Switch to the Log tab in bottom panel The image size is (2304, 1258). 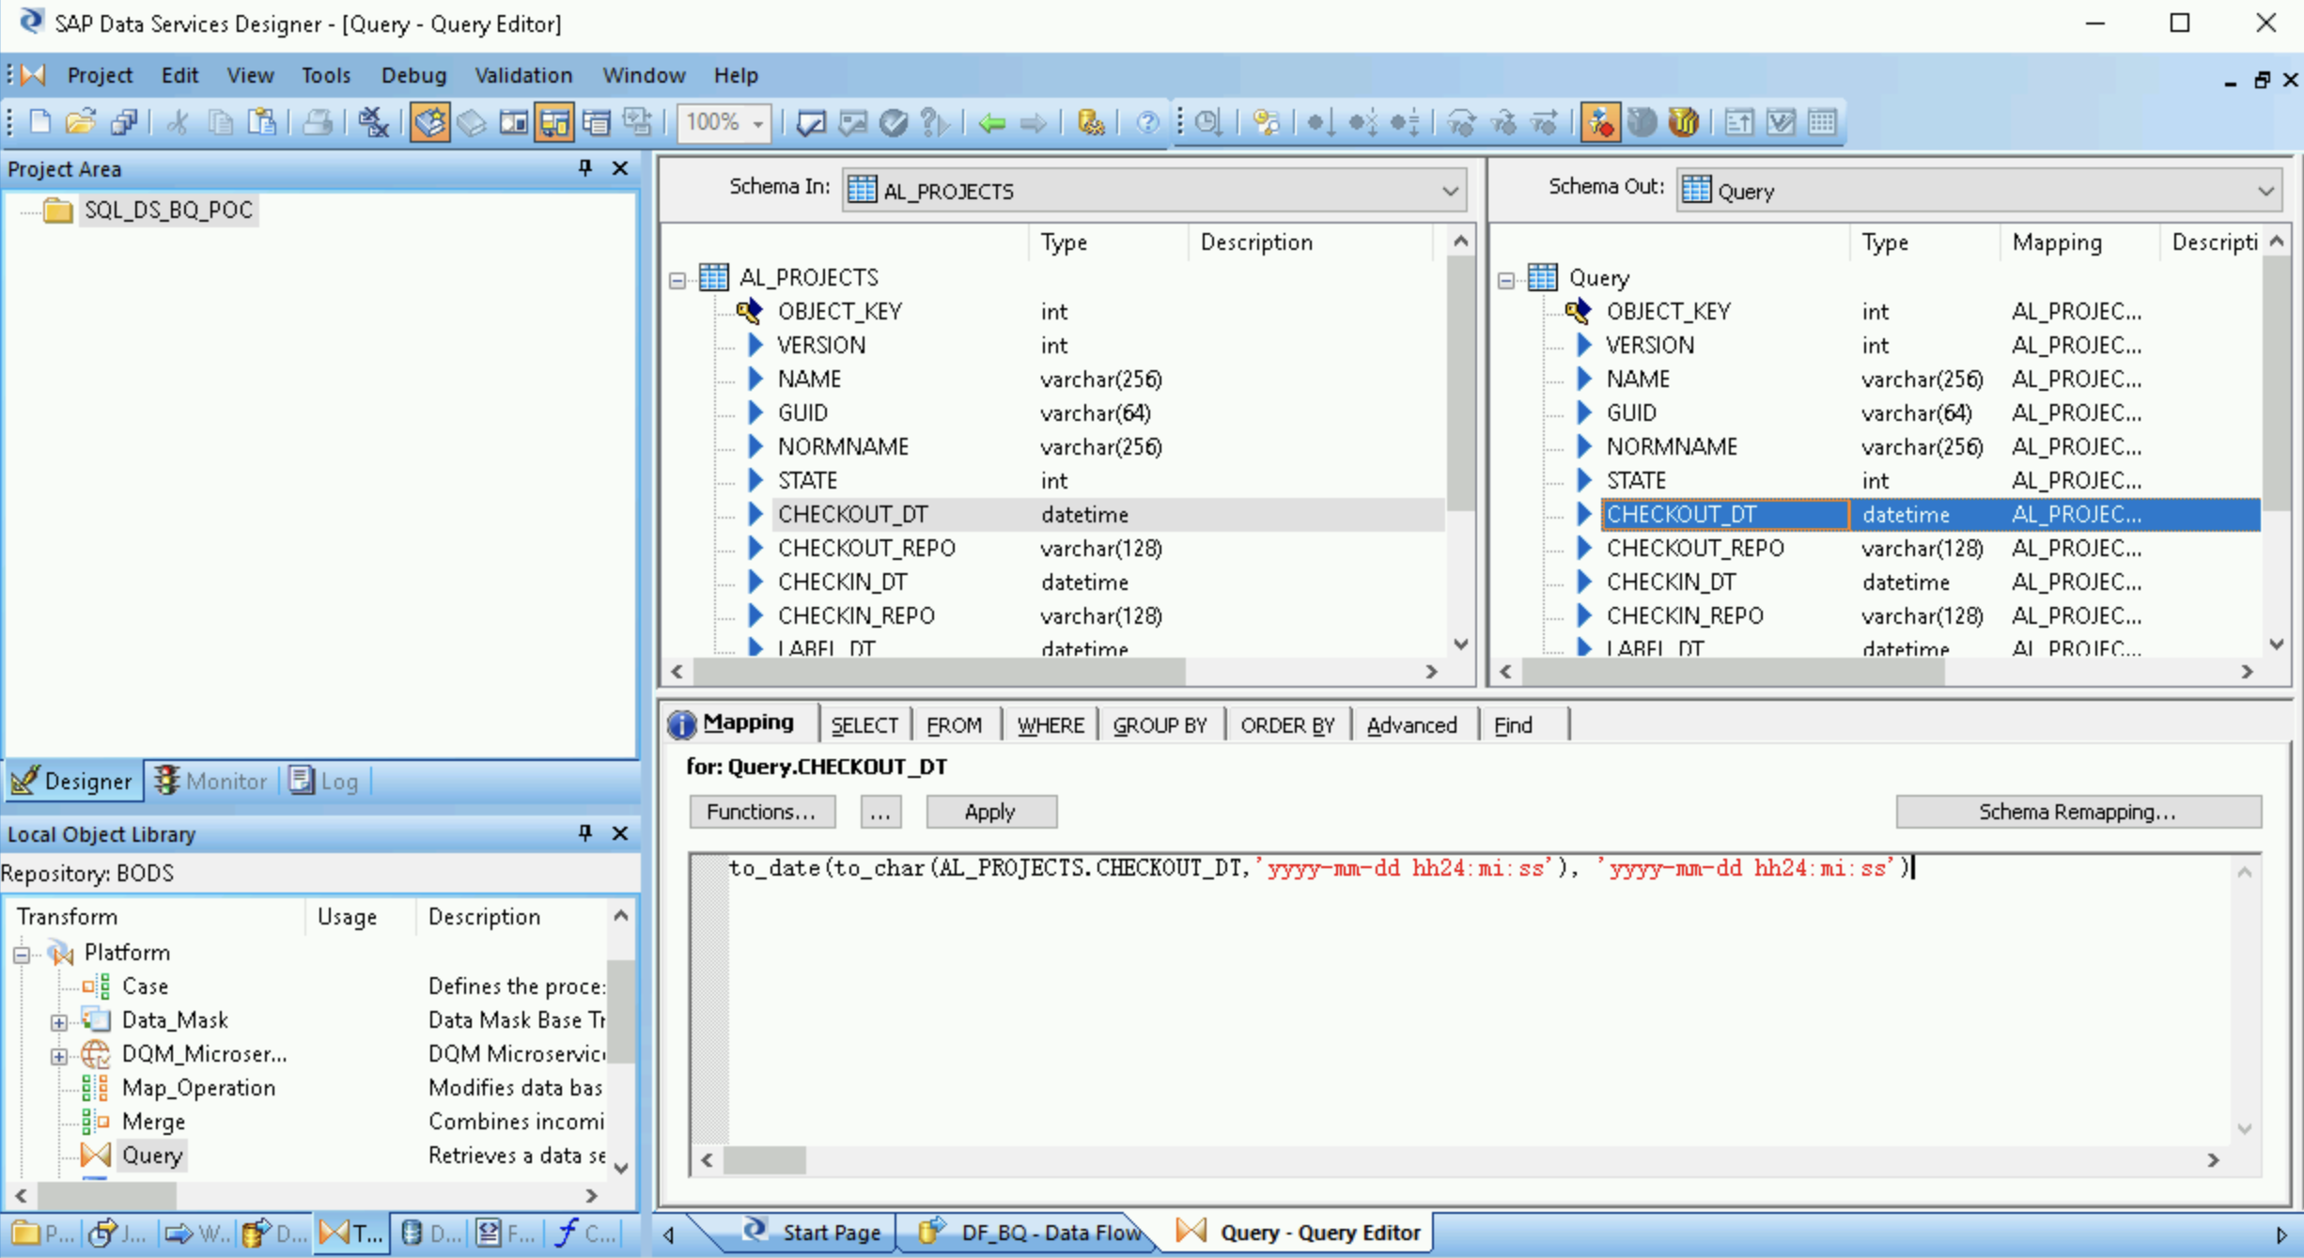[339, 779]
